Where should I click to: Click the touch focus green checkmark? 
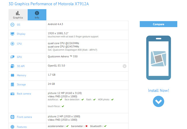tap(63, 106)
